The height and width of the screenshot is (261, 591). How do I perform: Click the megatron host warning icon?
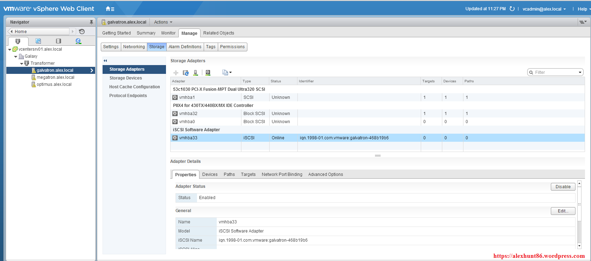coord(34,77)
